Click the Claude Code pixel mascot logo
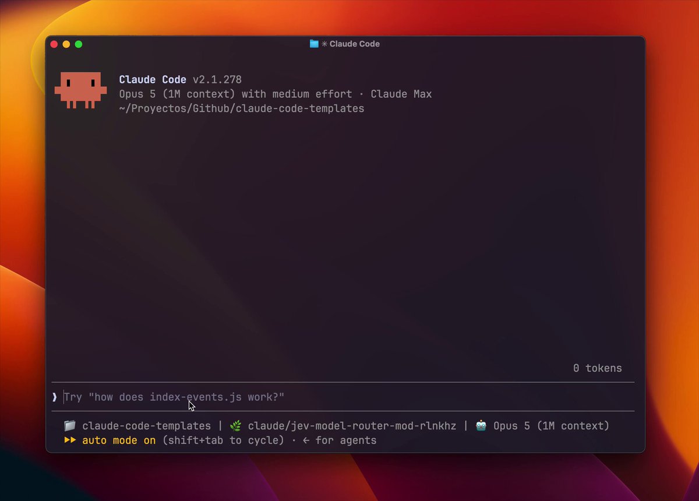Screen dimensions: 699x501 (x=80, y=90)
